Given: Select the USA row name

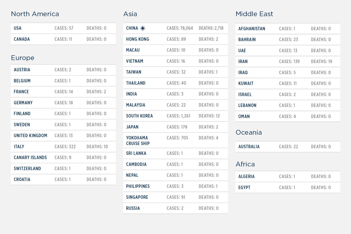Looking at the screenshot, I should [x=18, y=28].
